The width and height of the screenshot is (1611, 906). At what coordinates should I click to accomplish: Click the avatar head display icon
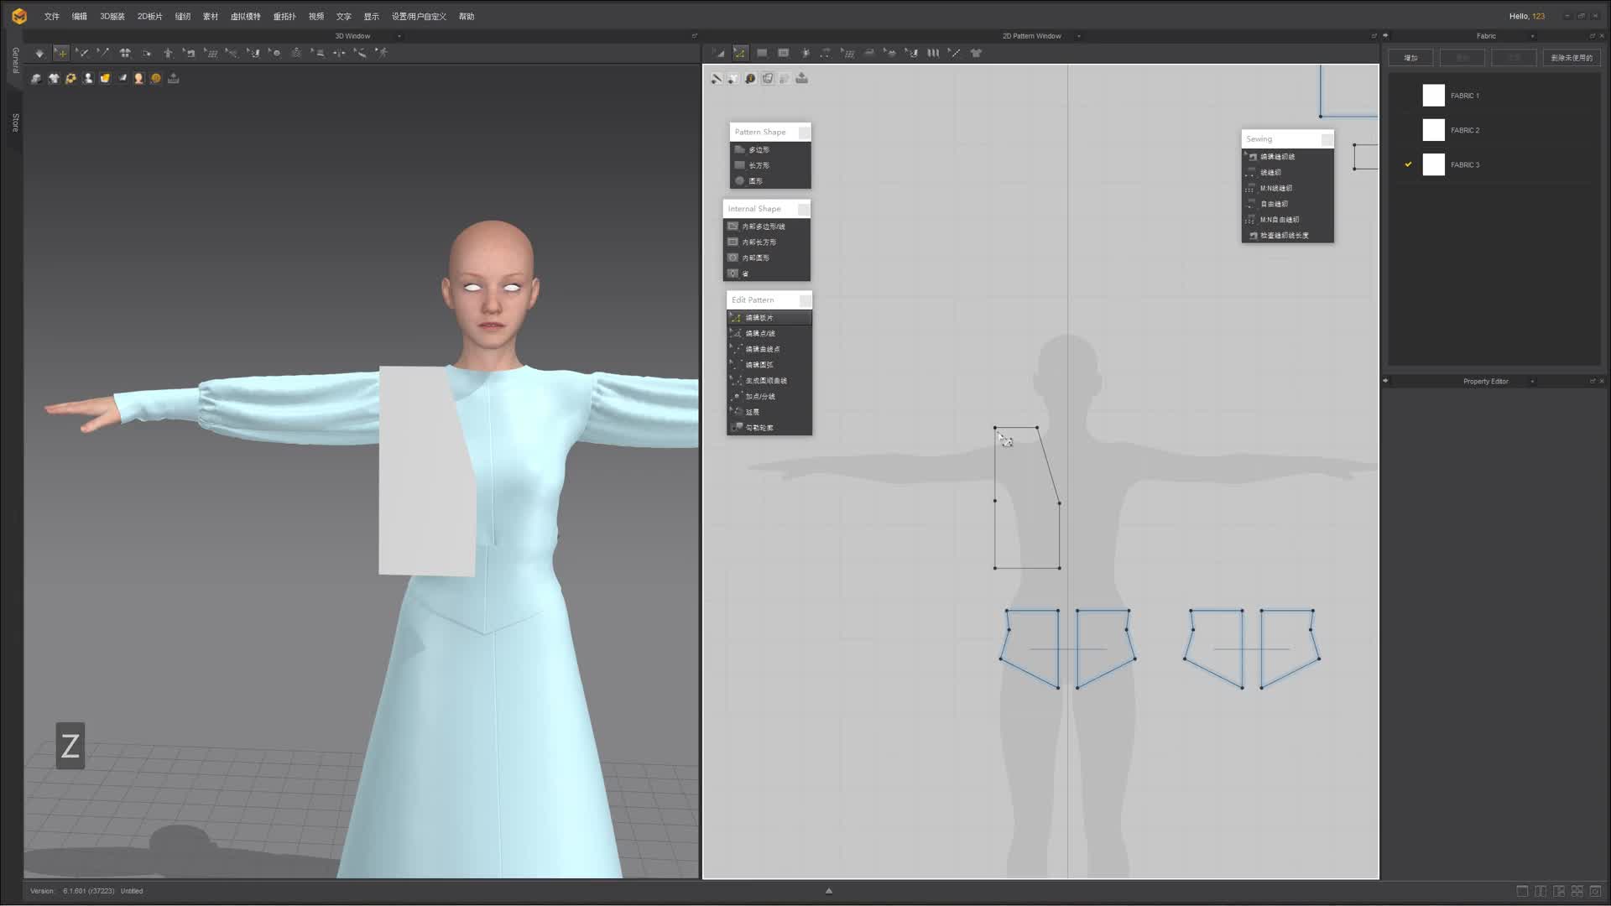coord(138,78)
